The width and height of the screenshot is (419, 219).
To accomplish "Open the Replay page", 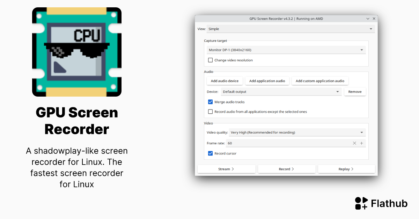I will click(346, 169).
